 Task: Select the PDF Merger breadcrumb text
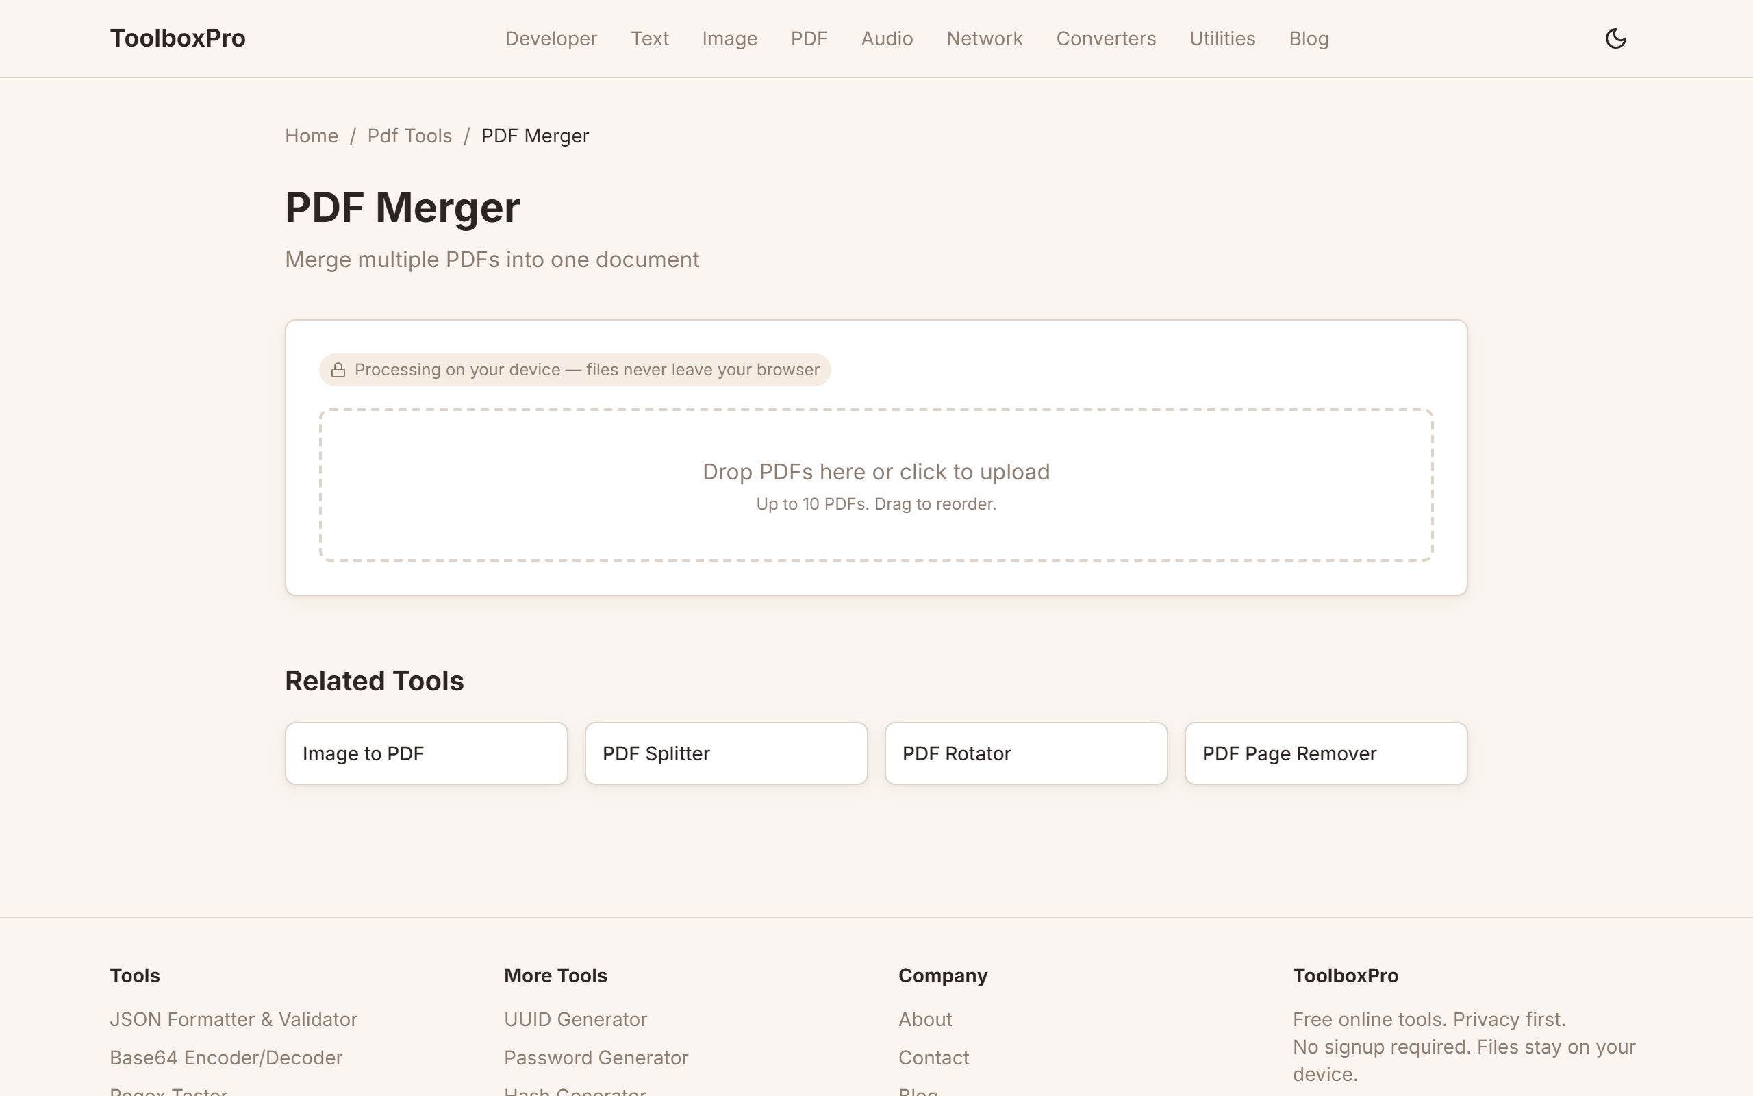point(535,136)
